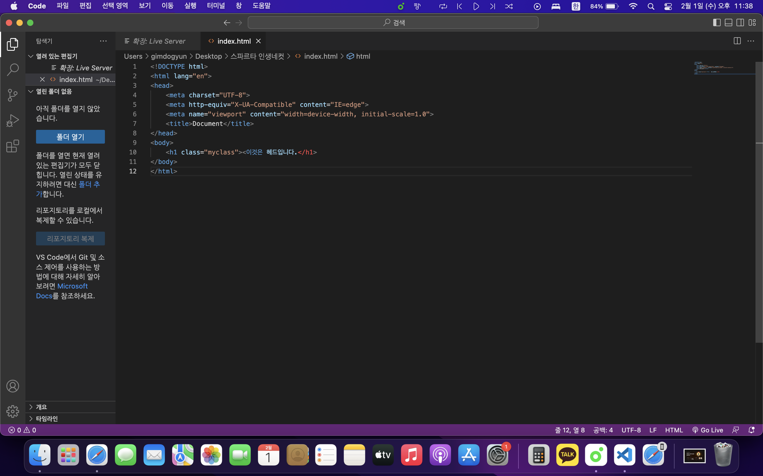Play music from the menu bar
The image size is (763, 476).
[x=476, y=6]
